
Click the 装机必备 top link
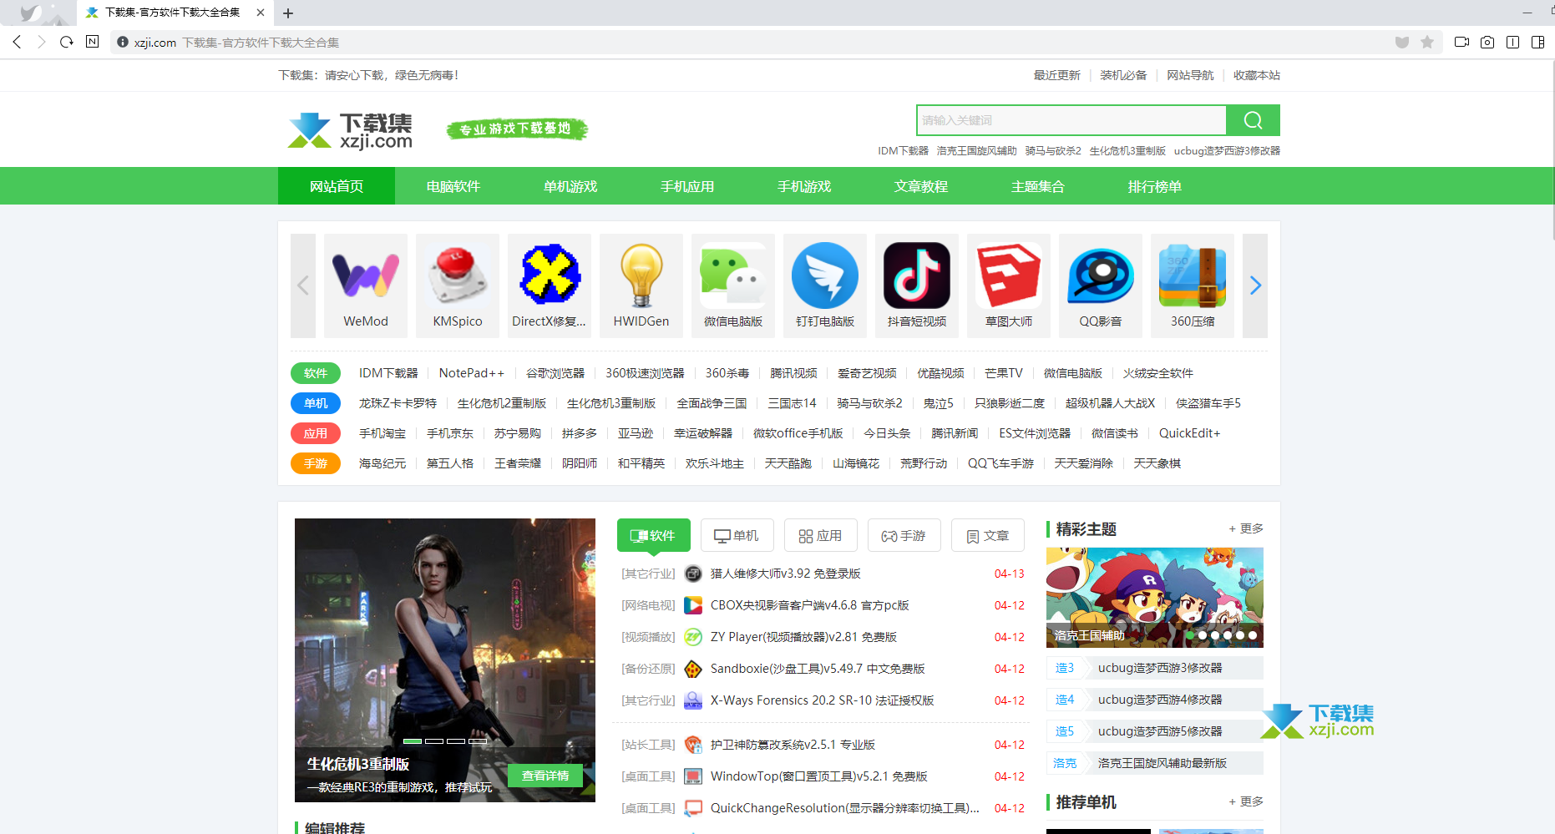click(x=1123, y=75)
